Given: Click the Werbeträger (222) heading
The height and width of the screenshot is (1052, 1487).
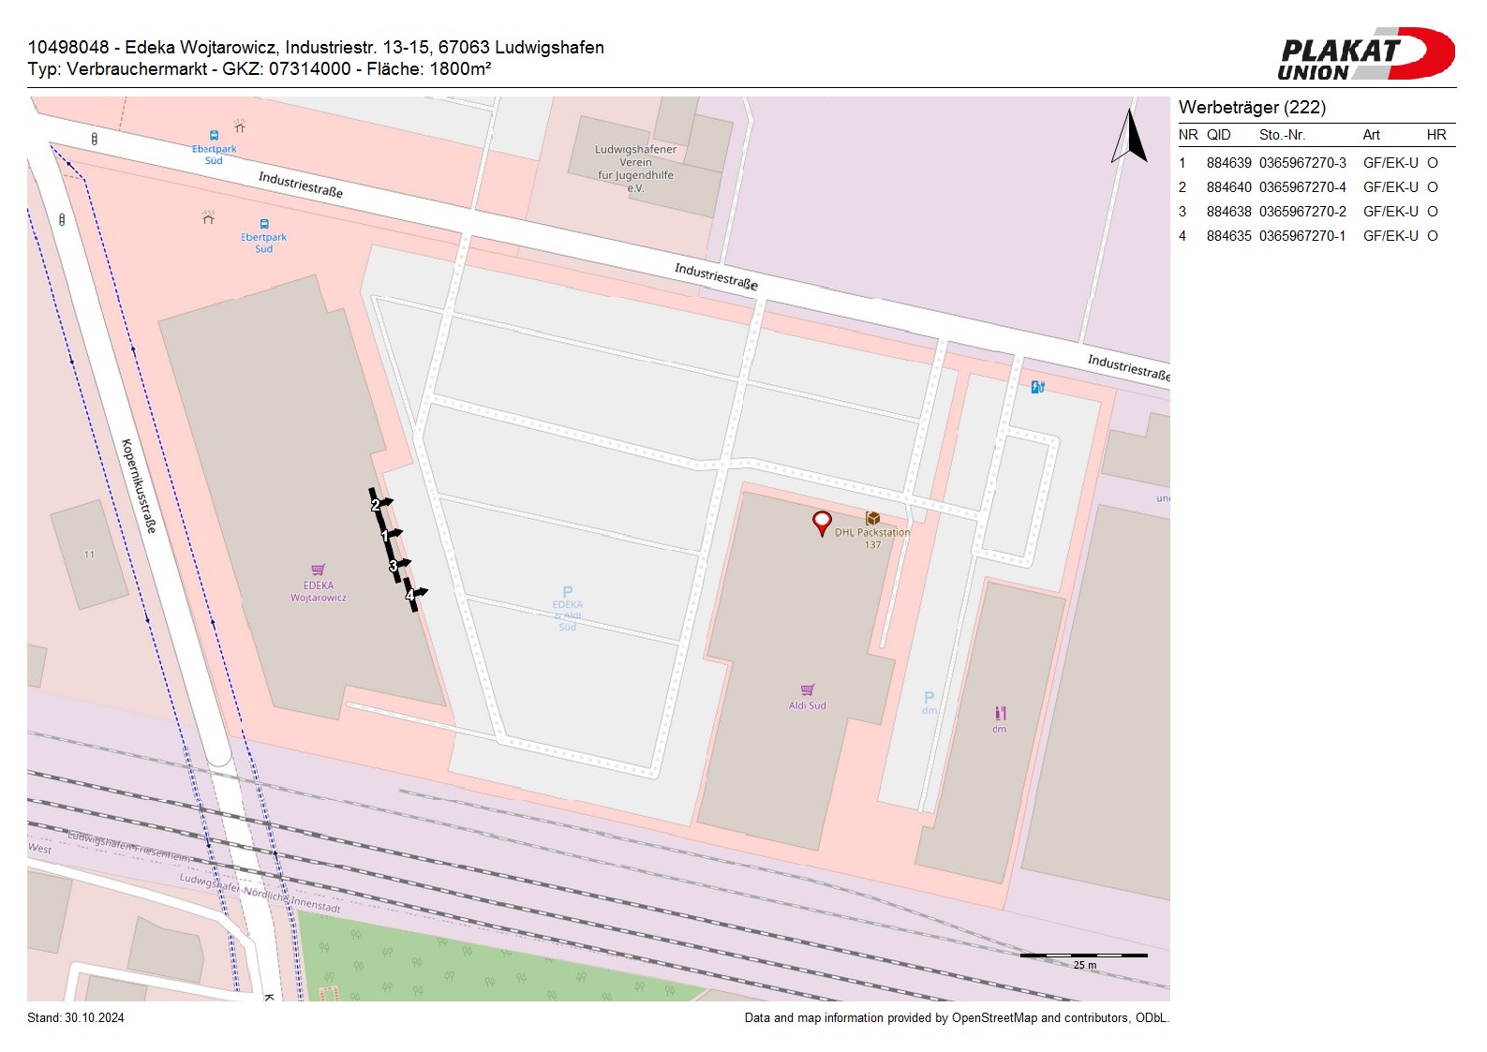Looking at the screenshot, I should click(1252, 108).
